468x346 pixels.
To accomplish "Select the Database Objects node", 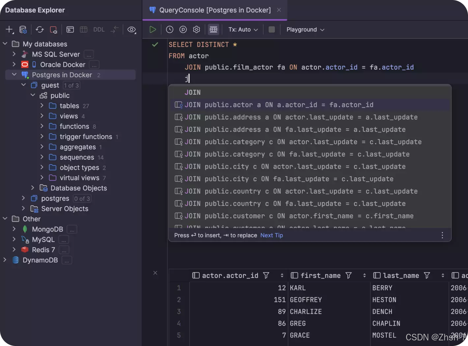I will (x=78, y=188).
